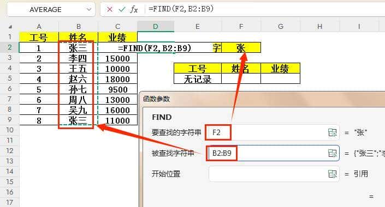Click cell A9 with 工号 8
The image size is (385, 207).
[x=39, y=120]
